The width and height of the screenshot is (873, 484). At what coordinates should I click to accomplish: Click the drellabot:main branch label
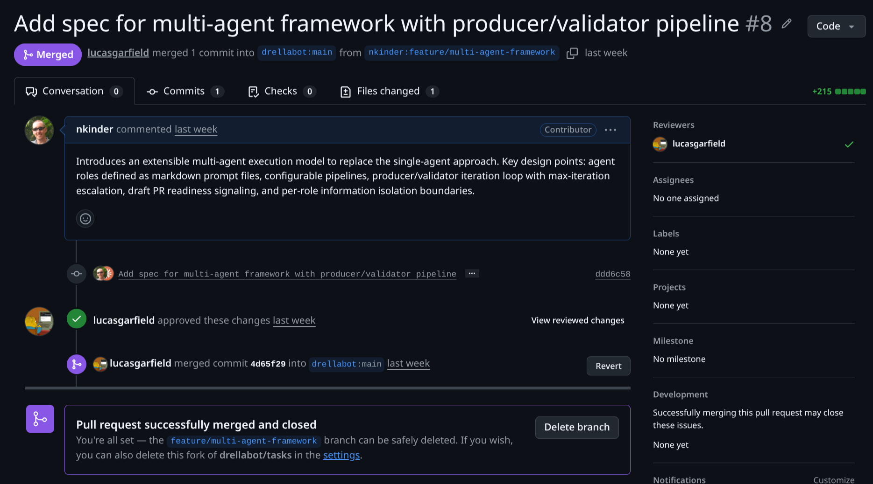click(x=297, y=53)
